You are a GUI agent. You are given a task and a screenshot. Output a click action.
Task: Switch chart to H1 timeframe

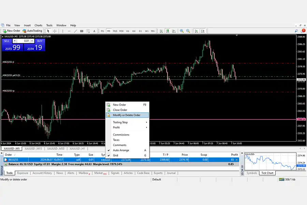(x=128, y=31)
